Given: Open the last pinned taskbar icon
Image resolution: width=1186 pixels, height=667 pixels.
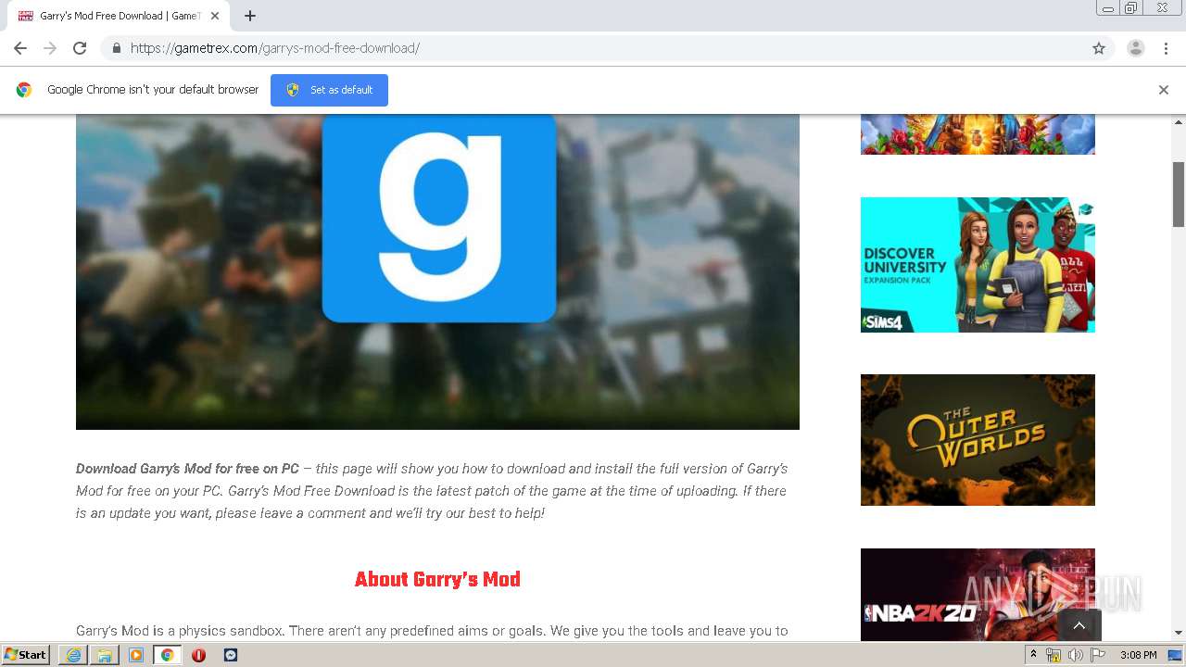Looking at the screenshot, I should pyautogui.click(x=231, y=655).
